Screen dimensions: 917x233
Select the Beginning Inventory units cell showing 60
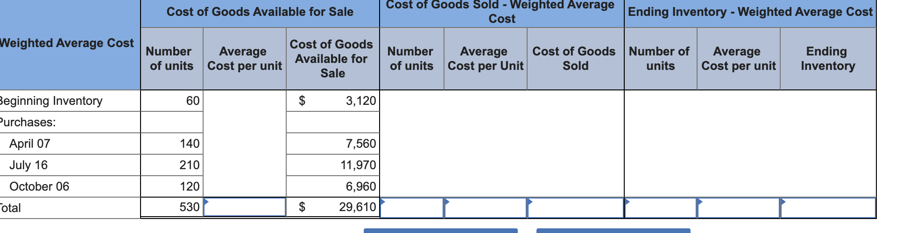pyautogui.click(x=172, y=101)
